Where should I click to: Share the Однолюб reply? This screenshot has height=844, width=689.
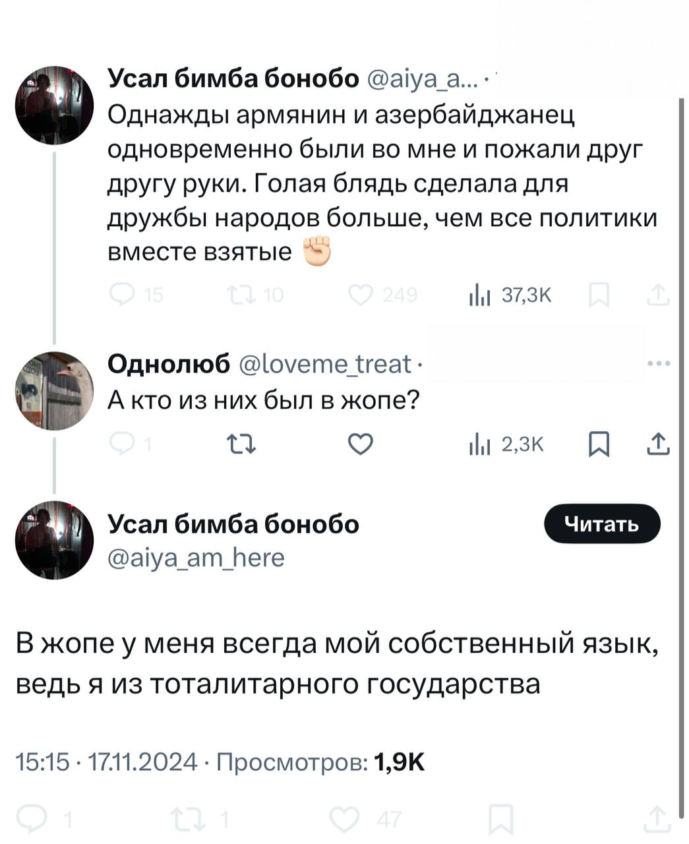click(658, 446)
